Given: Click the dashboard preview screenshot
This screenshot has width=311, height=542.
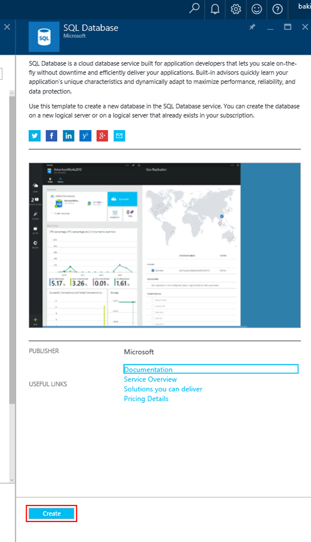Looking at the screenshot, I should [x=164, y=245].
